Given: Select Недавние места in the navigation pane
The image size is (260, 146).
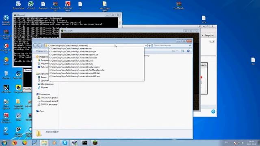Looking at the screenshot, I should click(x=43, y=64).
